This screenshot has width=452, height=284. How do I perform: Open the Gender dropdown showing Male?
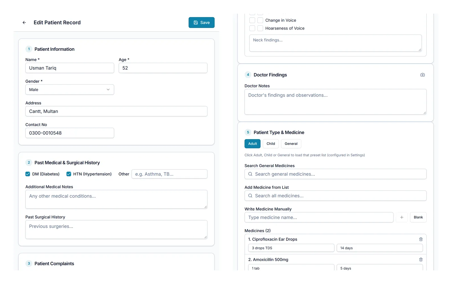coord(70,89)
